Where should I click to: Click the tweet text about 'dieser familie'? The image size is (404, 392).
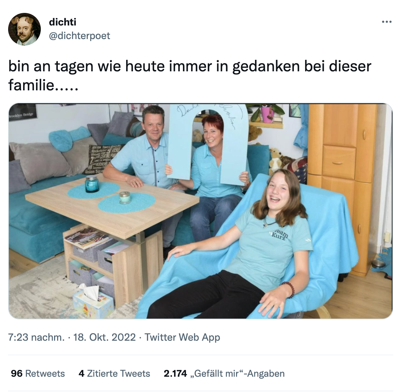[190, 75]
